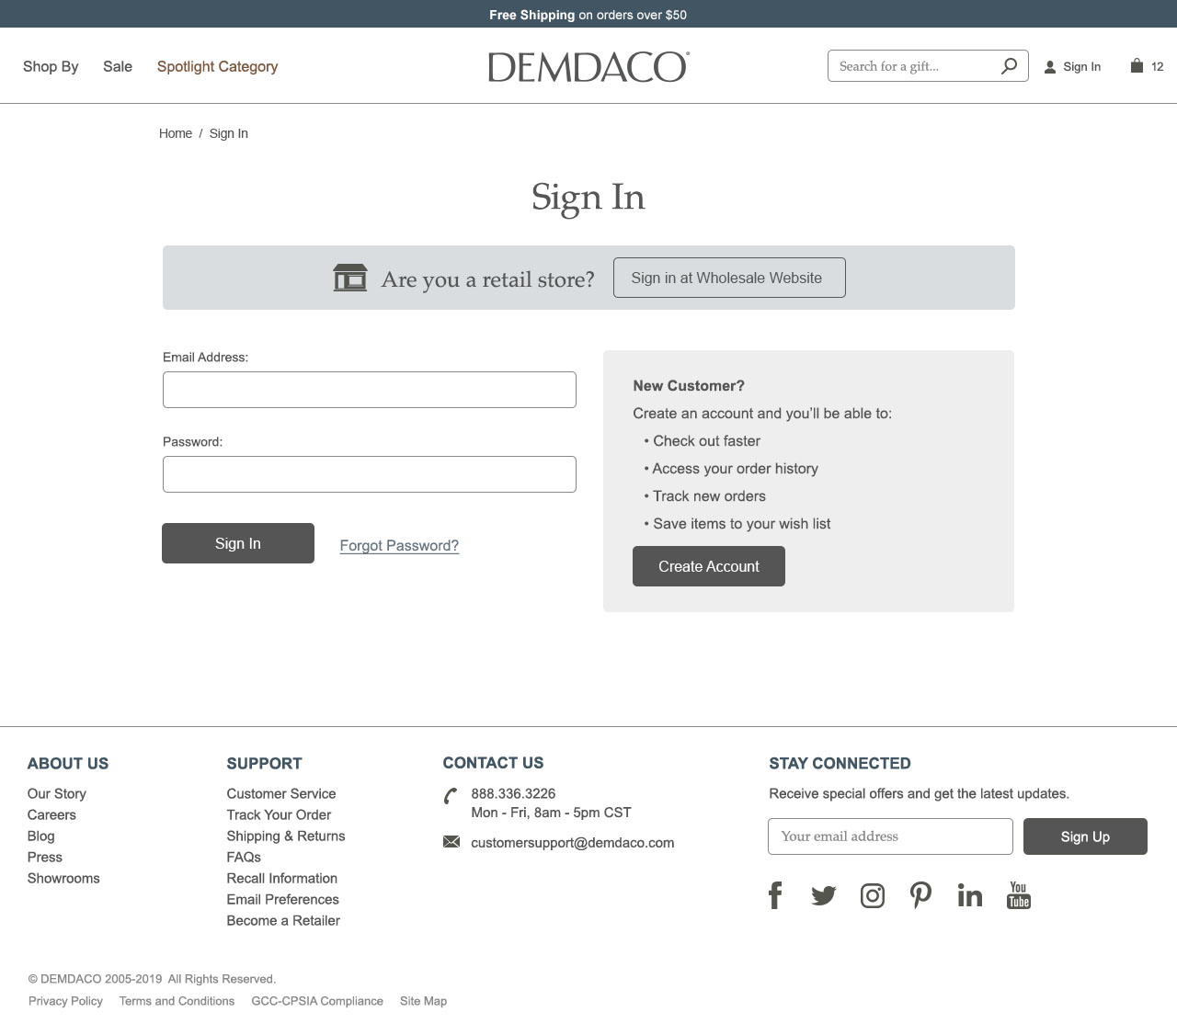Click the user account icon in header
The image size is (1177, 1035).
[1050, 67]
